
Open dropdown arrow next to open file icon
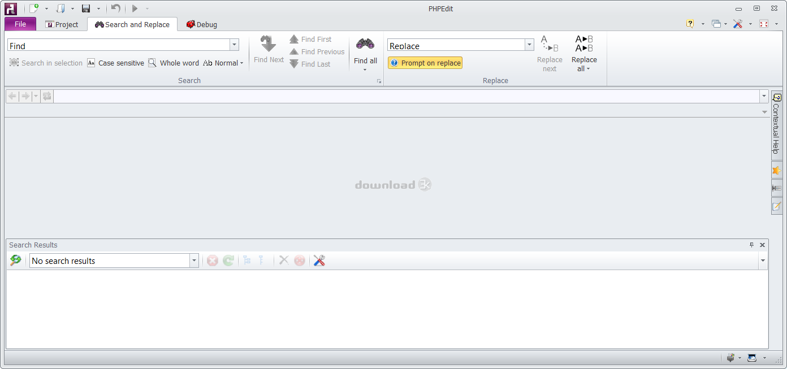72,8
